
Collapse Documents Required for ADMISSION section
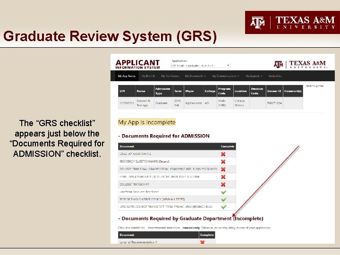(164, 136)
